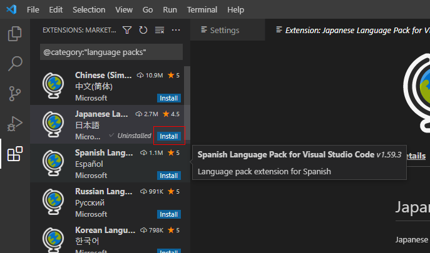Viewport: 430px width, 253px height.
Task: Filter extensions with the funnel icon
Action: [x=127, y=30]
